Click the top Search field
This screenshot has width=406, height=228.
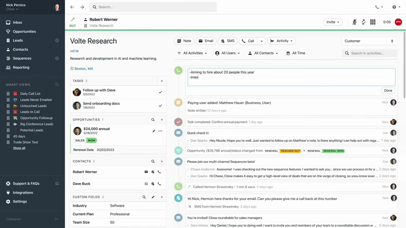(x=153, y=7)
